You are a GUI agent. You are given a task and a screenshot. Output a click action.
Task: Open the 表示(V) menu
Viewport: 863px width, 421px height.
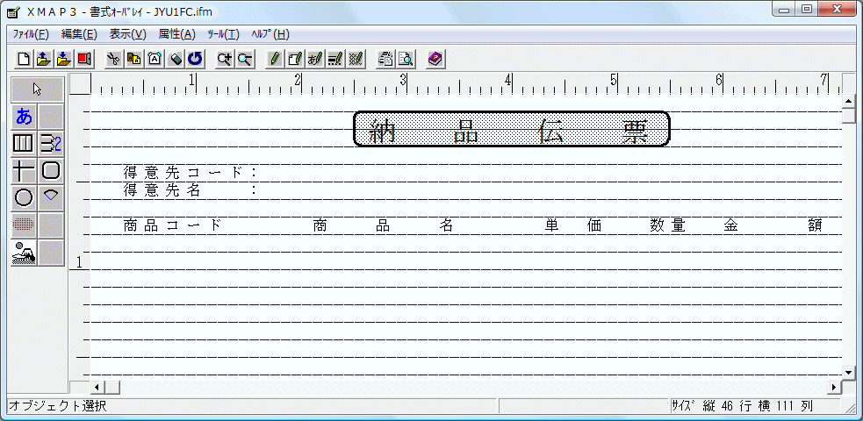[x=127, y=34]
